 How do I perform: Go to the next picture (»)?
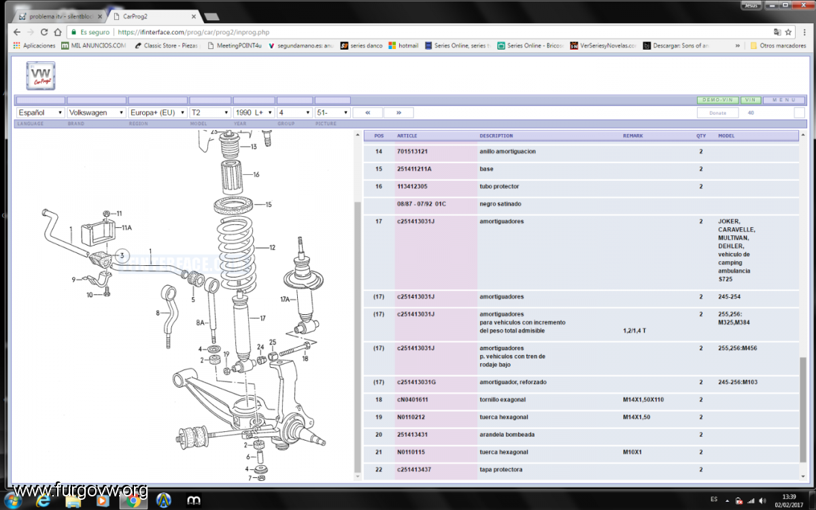[x=398, y=112]
